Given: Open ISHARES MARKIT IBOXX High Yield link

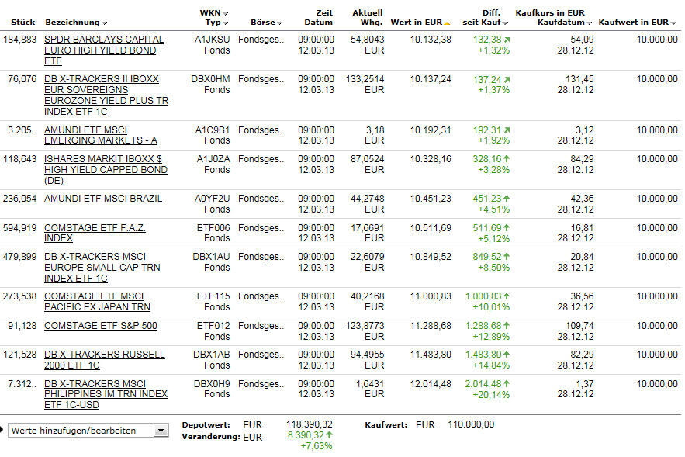Looking at the screenshot, I should coord(106,169).
